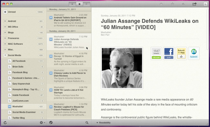Click Gary Vaynerchuk feed icon
Screen dimensions: 210x127
tap(10, 84)
